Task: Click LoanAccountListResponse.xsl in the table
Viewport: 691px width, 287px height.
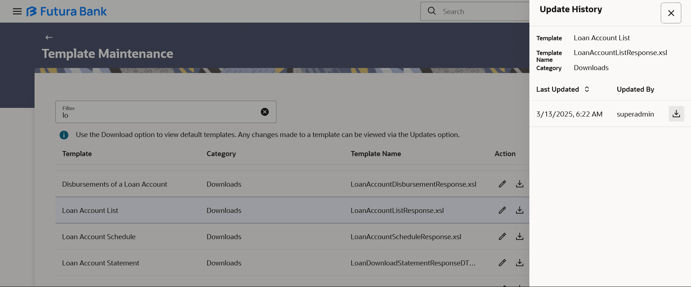Action: click(x=397, y=210)
